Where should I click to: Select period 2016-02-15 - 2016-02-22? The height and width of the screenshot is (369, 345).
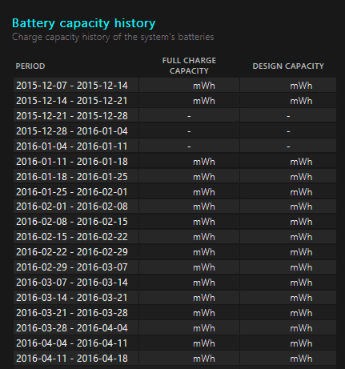tap(72, 237)
